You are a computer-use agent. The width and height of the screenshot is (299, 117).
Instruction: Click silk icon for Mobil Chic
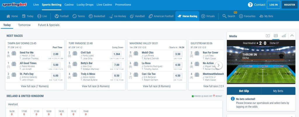point(136,53)
